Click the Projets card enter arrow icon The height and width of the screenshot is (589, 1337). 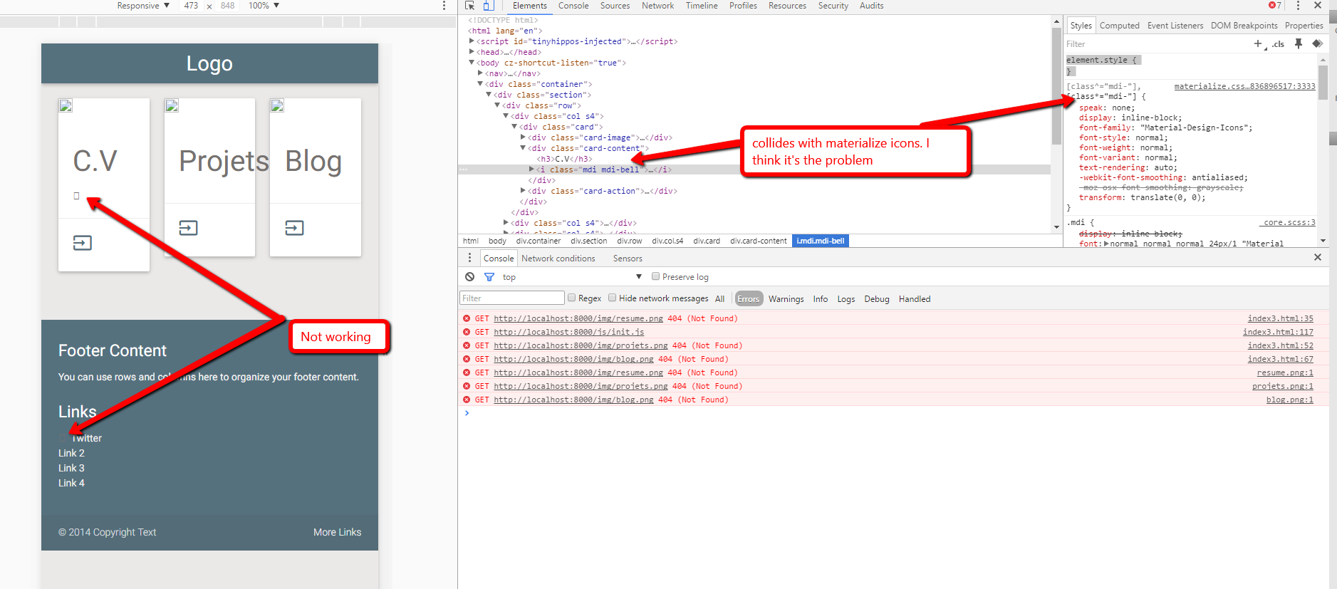(x=188, y=228)
